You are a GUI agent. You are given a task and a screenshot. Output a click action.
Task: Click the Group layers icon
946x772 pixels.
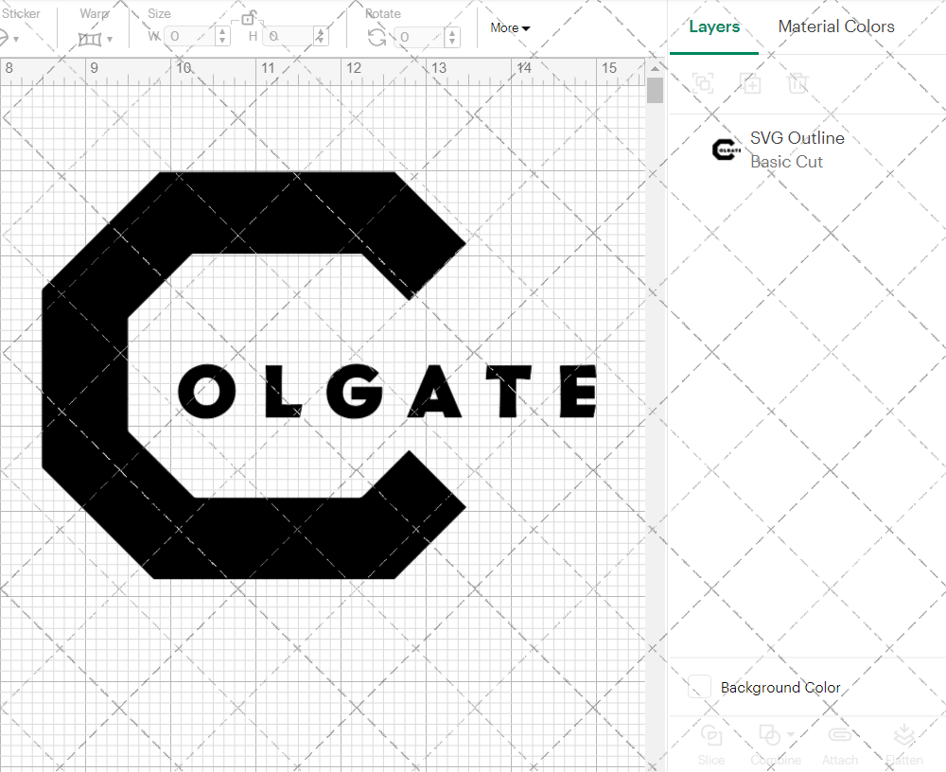703,83
